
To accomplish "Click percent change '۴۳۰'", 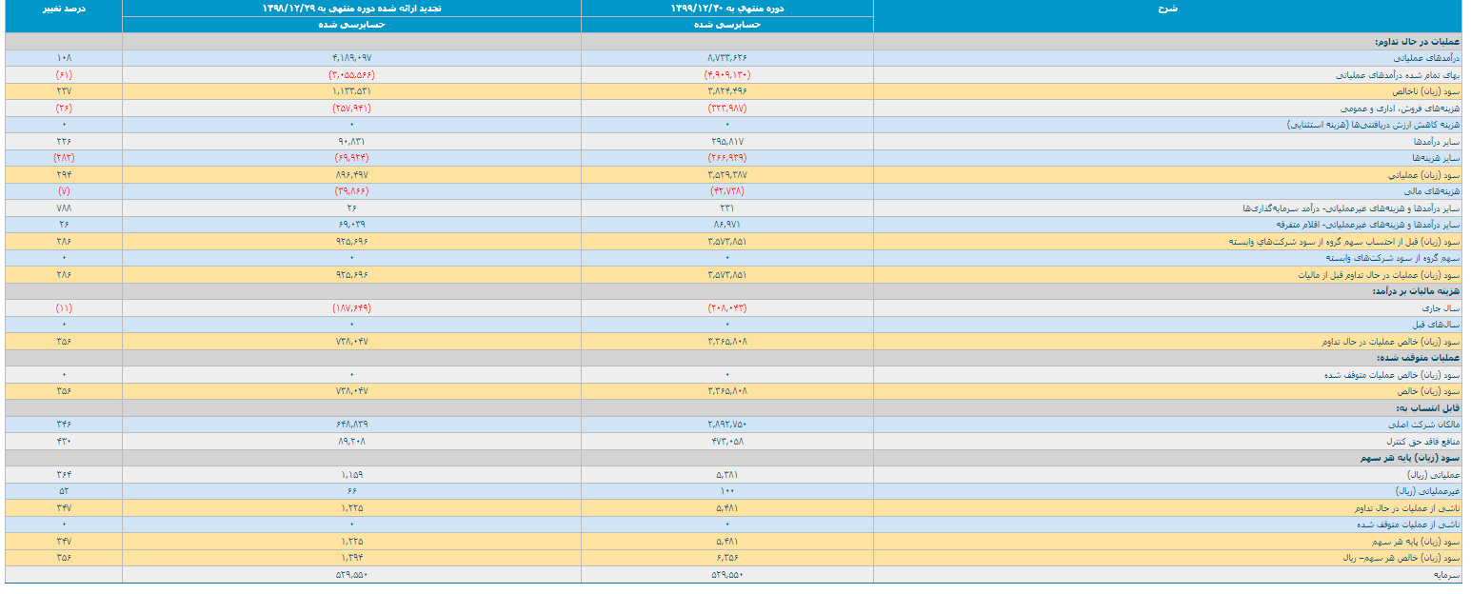I will pyautogui.click(x=64, y=442).
